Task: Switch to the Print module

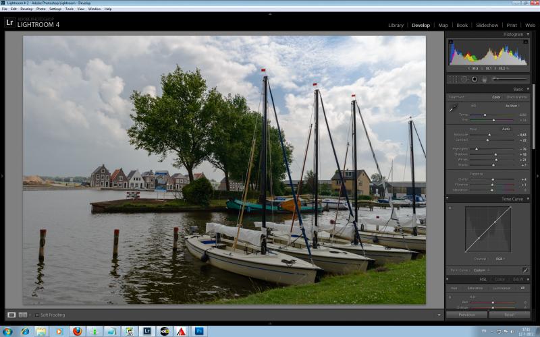Action: (x=512, y=25)
